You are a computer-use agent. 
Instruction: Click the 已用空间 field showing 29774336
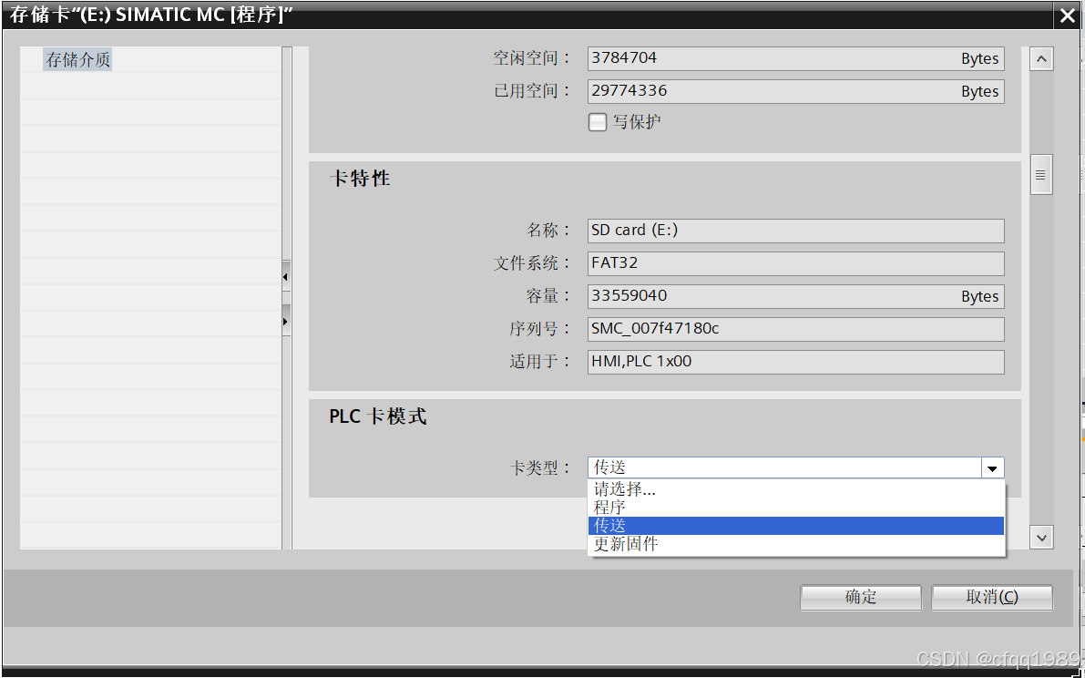(x=796, y=91)
